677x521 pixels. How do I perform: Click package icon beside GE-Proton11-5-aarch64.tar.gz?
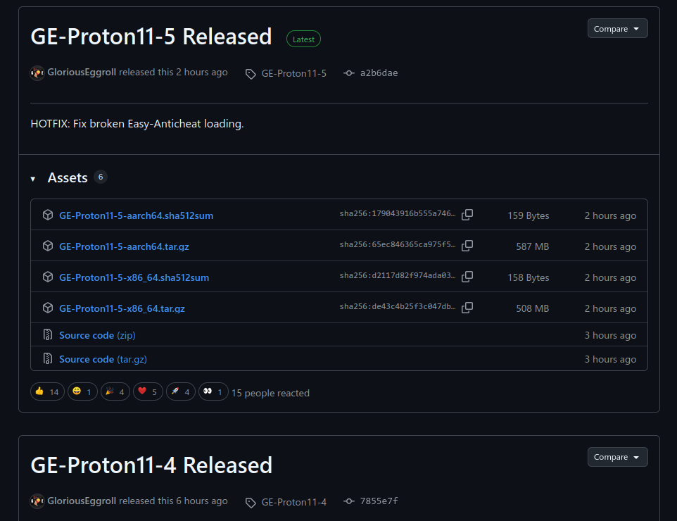point(48,246)
